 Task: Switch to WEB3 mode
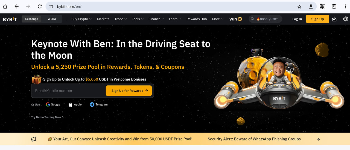[x=52, y=19]
